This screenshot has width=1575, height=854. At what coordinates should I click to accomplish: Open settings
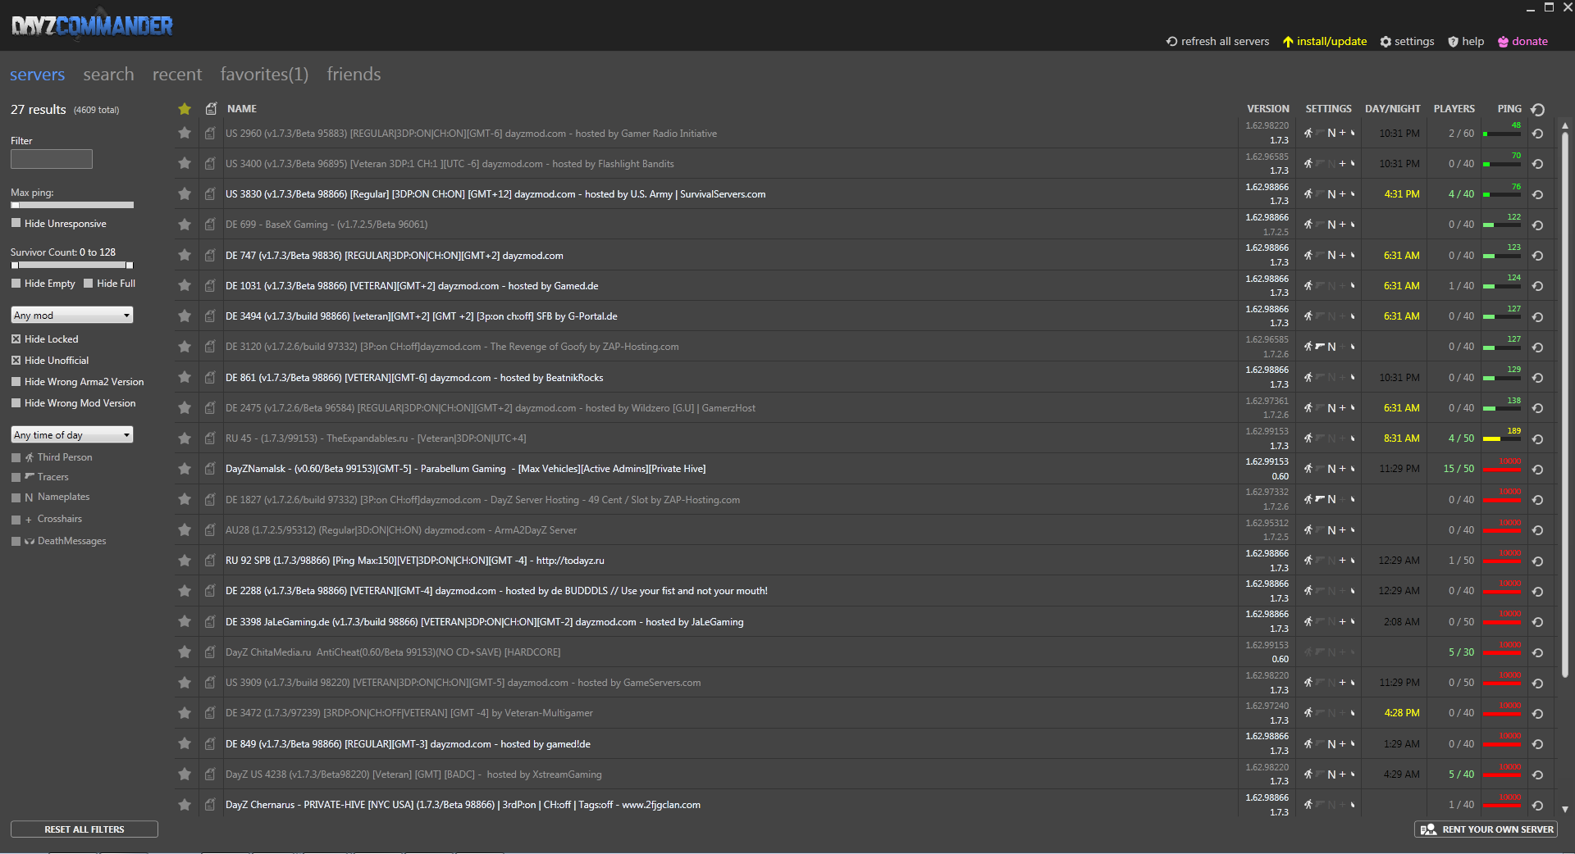coord(1407,41)
